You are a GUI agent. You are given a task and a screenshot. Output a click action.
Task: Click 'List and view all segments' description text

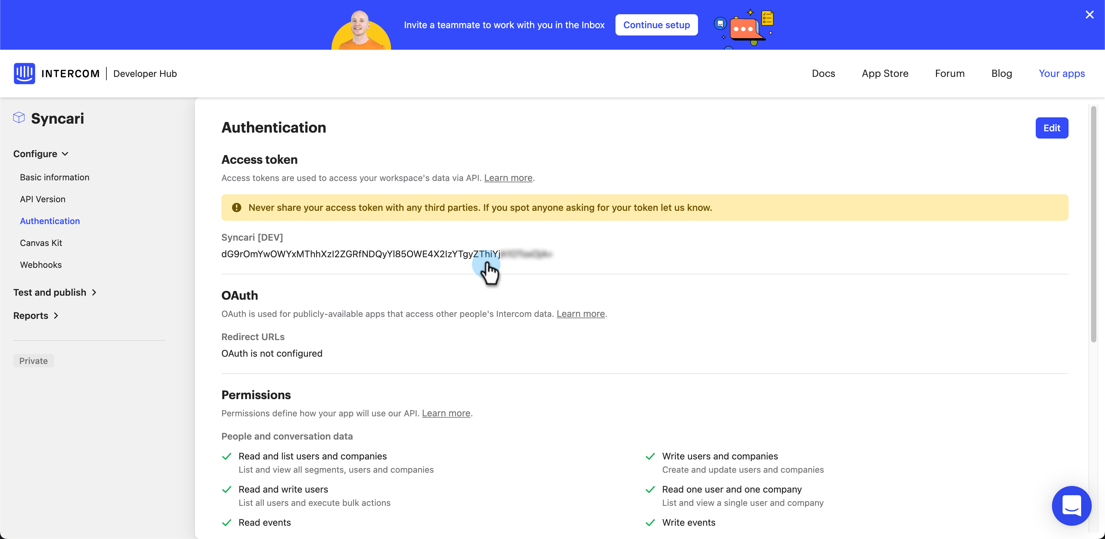tap(336, 469)
